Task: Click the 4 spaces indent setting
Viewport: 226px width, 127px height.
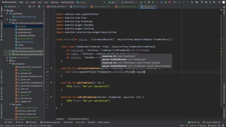Action: pyautogui.click(x=202, y=126)
